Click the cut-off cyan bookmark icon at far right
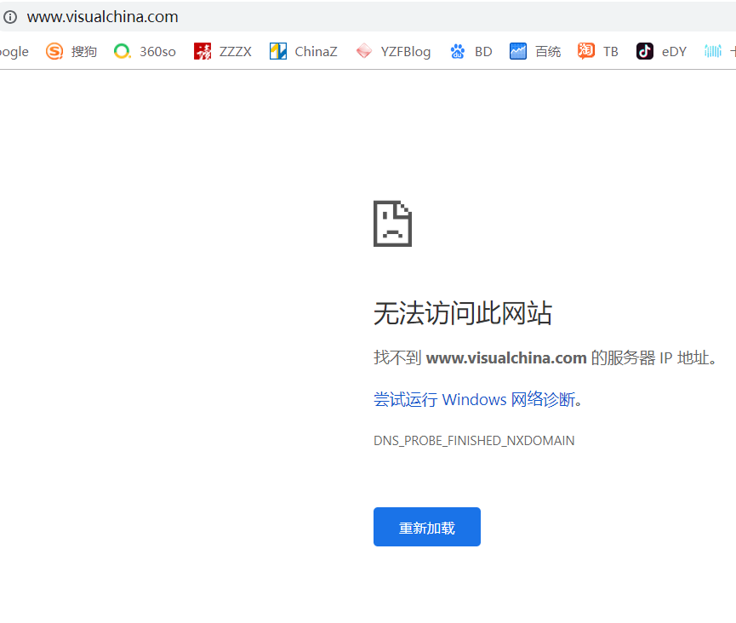Screen dimensions: 736x623 tap(713, 51)
